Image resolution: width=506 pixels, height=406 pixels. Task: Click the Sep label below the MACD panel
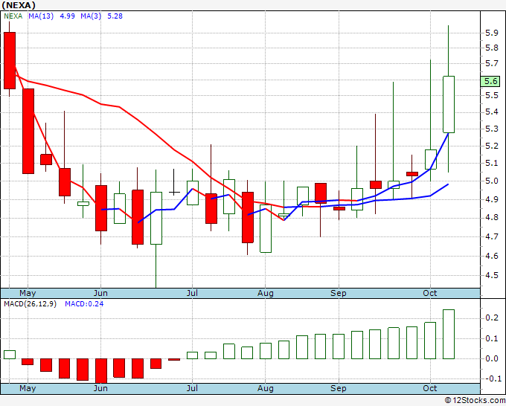(x=339, y=388)
